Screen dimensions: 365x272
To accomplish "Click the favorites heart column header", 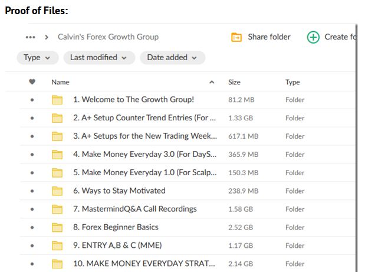I will click(x=32, y=82).
